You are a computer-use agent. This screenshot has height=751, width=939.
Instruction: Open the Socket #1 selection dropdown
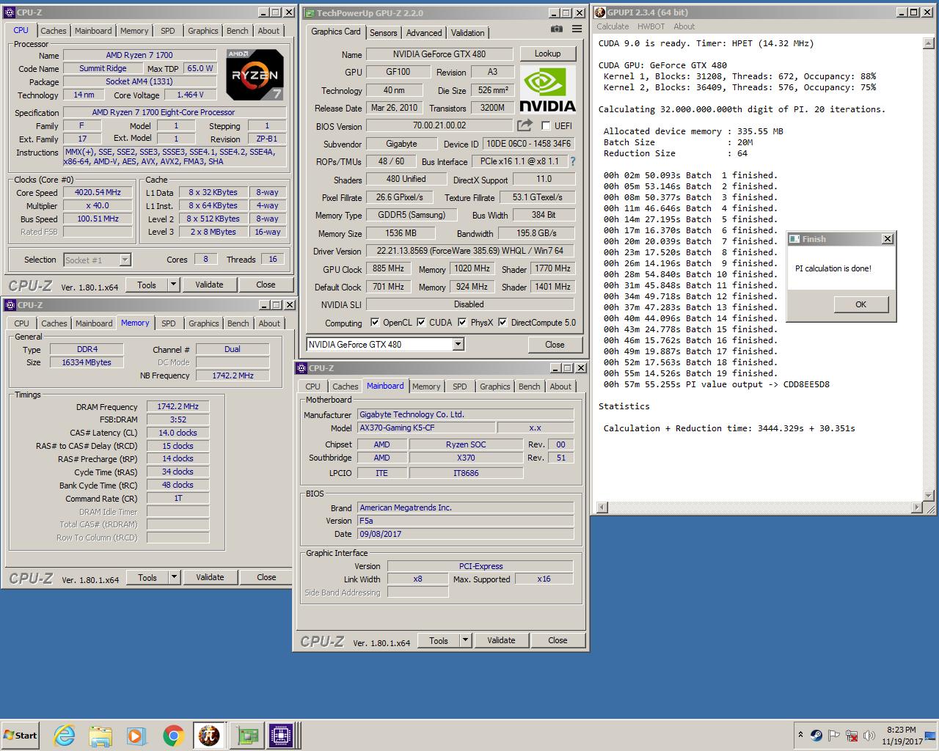pyautogui.click(x=125, y=260)
